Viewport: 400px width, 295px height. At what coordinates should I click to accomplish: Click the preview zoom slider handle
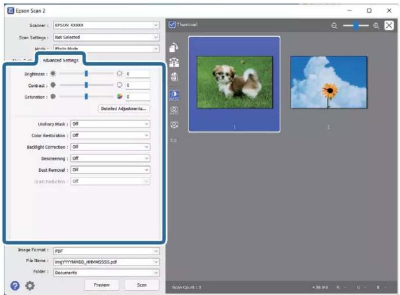(356, 25)
